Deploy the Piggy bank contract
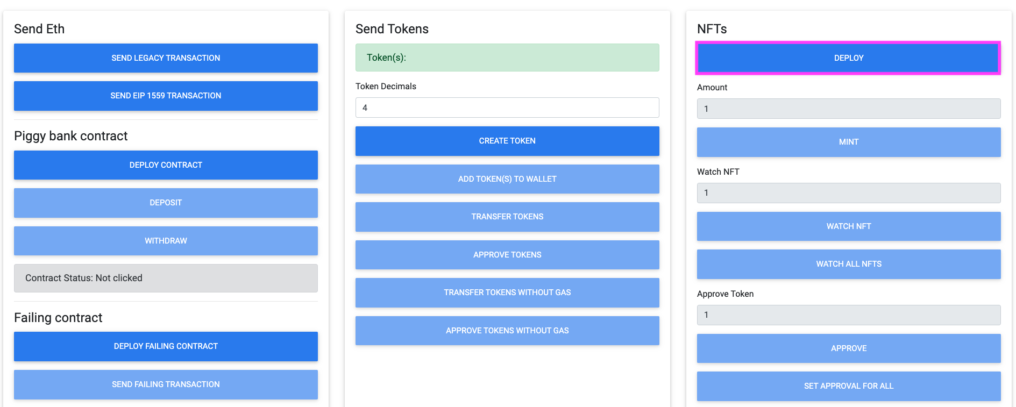The height and width of the screenshot is (407, 1016). pos(166,165)
